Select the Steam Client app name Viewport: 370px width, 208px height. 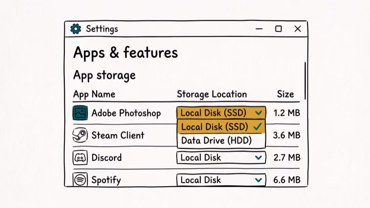[118, 135]
